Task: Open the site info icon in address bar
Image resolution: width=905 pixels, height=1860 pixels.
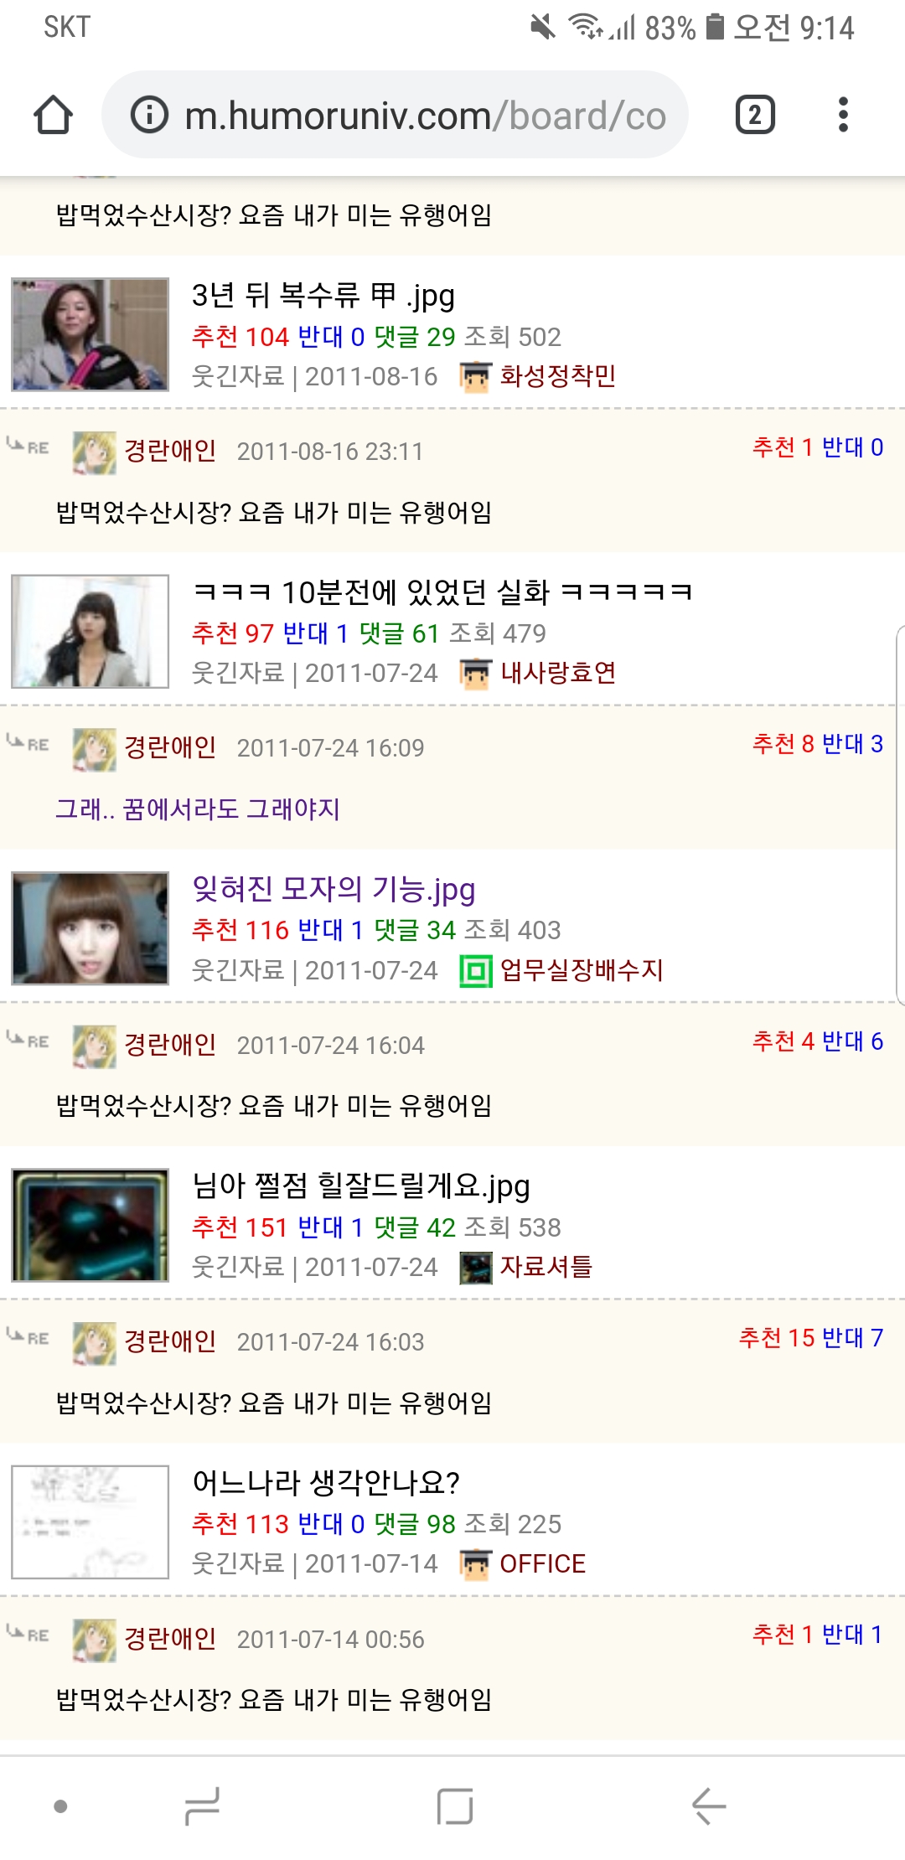Action: [150, 115]
